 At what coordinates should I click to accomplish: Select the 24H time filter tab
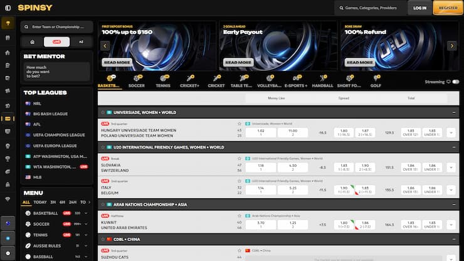[73, 202]
